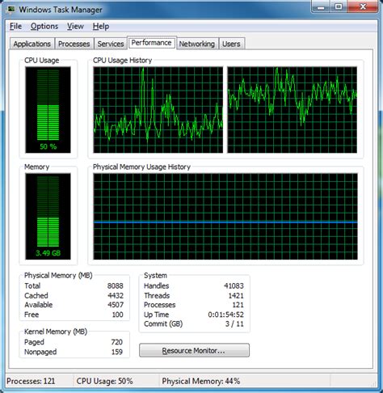Open the View menu

coord(75,27)
